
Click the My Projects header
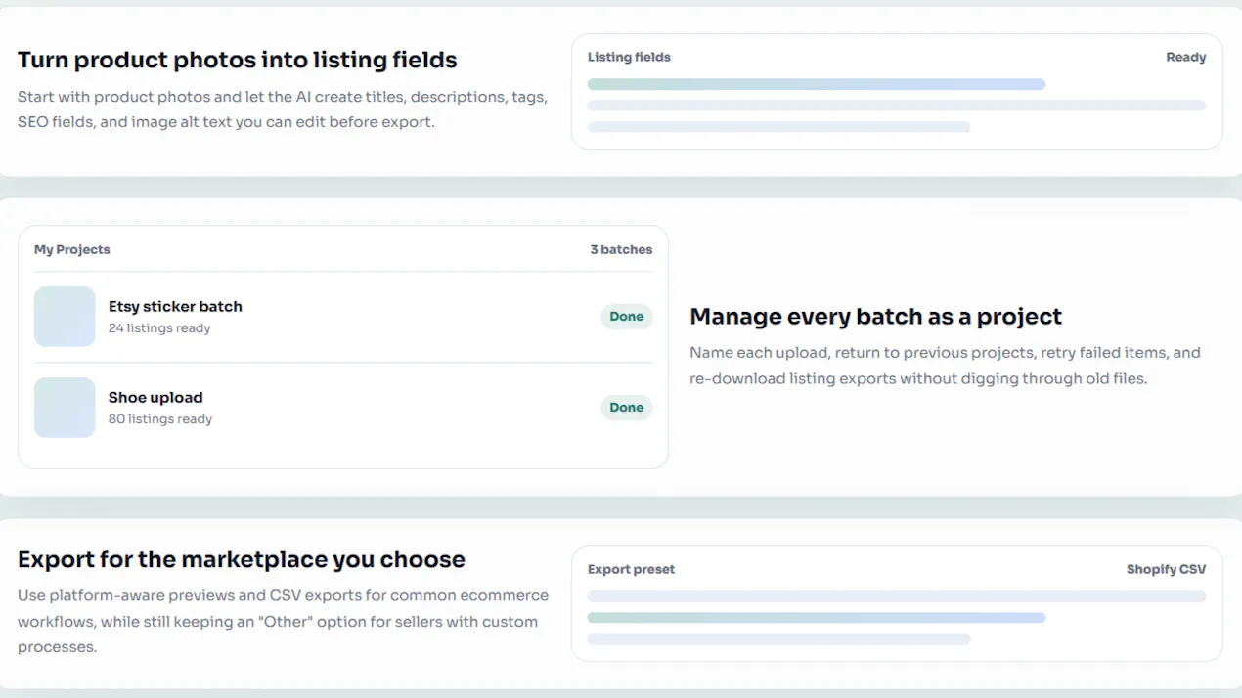[x=72, y=249]
